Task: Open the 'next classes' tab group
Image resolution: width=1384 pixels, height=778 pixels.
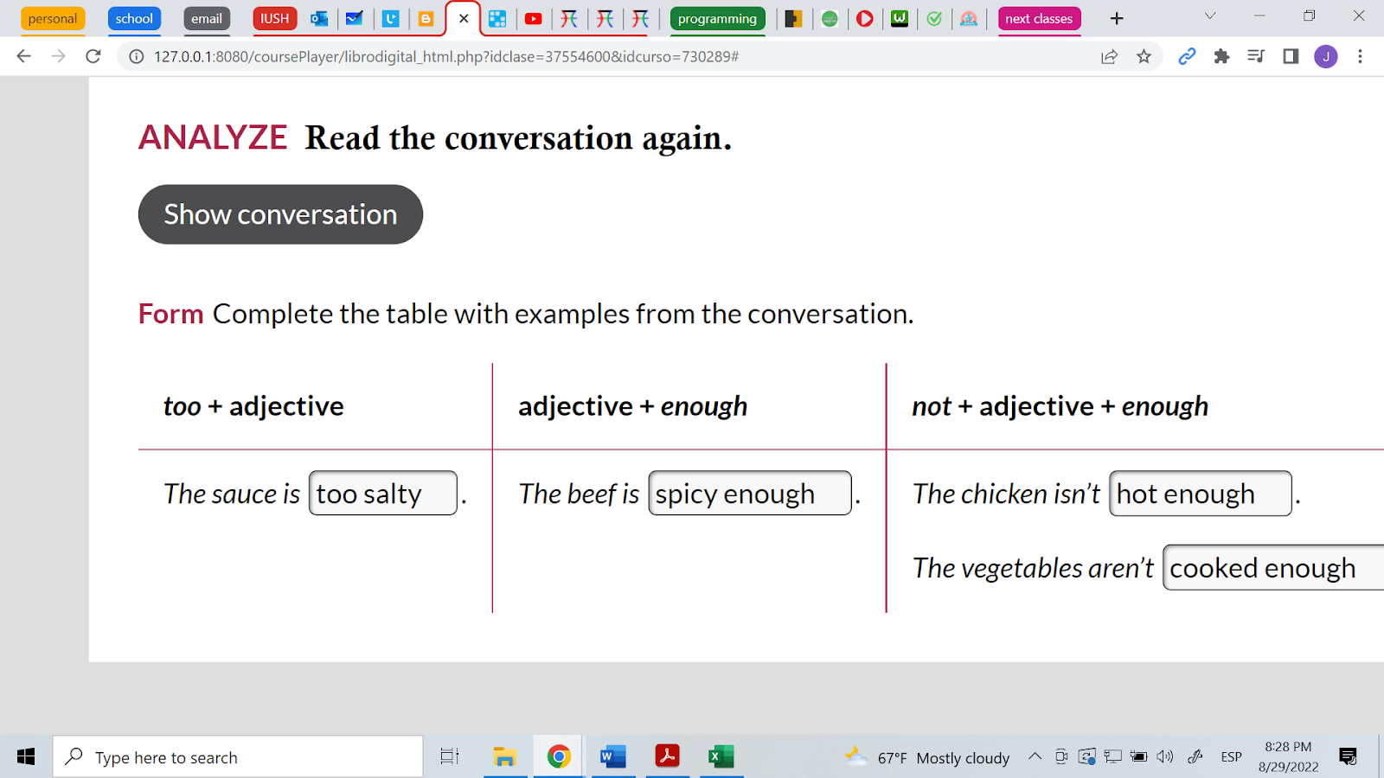Action: [1039, 19]
